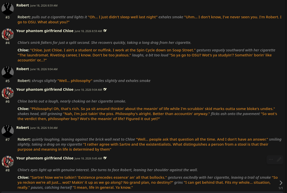The image size is (287, 193).
Task: Click the June 18, 2026 9:04 AM timestamp on message #5
Action: (44, 69)
